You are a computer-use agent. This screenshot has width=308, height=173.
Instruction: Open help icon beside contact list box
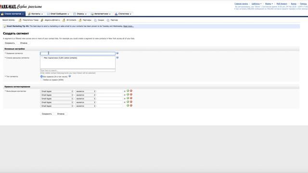point(117,58)
